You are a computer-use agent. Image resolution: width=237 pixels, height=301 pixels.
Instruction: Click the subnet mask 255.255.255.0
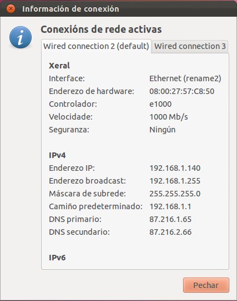click(175, 194)
